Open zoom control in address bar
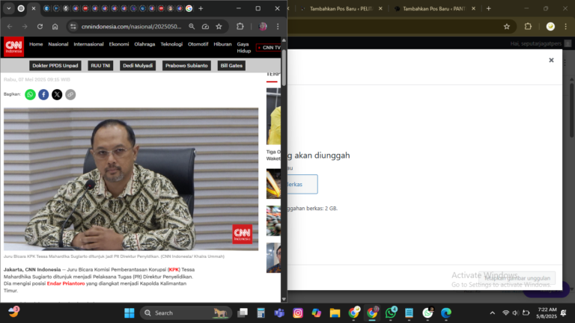This screenshot has height=323, width=575. point(192,26)
